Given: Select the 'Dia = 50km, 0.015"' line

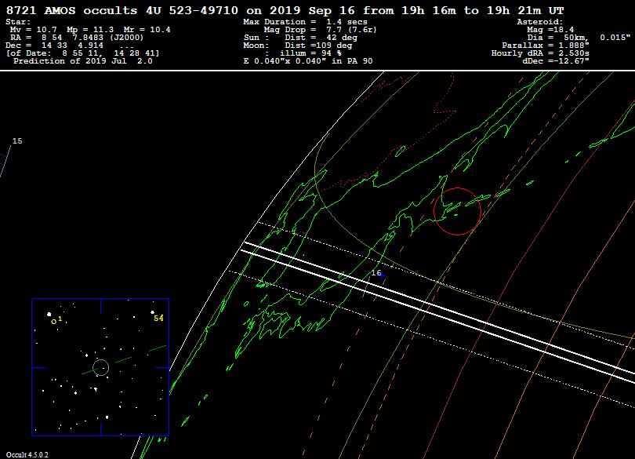Looking at the screenshot, I should [x=579, y=38].
